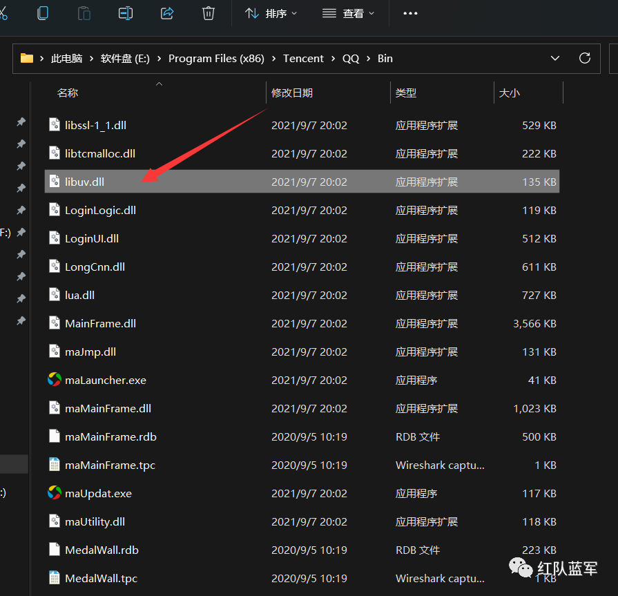The width and height of the screenshot is (618, 596).
Task: Click maJmp.dll DLL file icon
Action: coord(55,352)
